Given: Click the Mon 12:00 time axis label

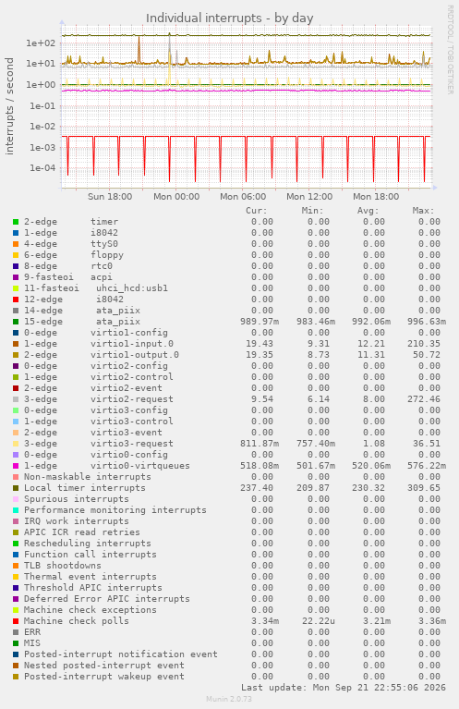Looking at the screenshot, I should [x=309, y=197].
